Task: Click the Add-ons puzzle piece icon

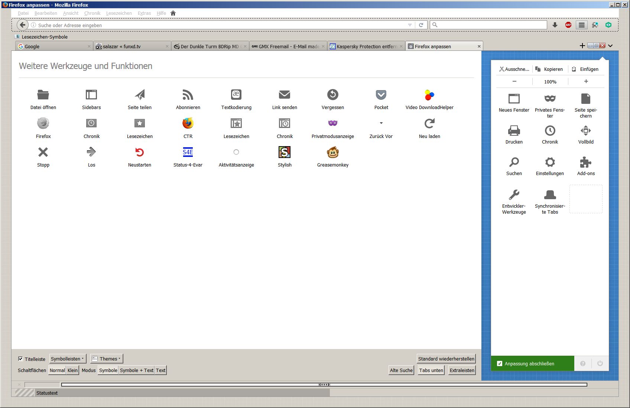Action: 586,162
